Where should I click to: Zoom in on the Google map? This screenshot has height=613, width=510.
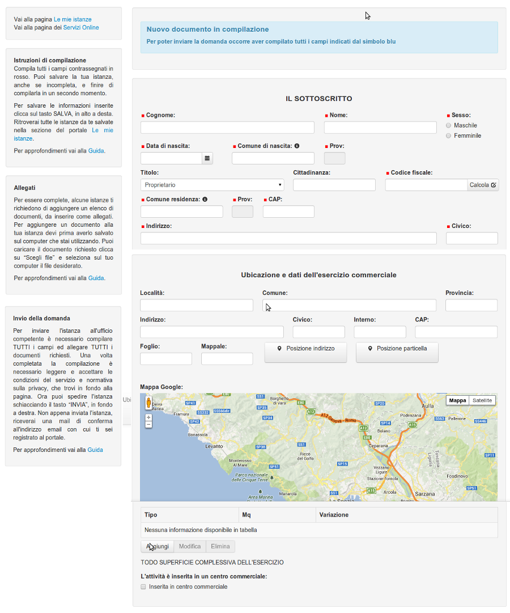coord(148,417)
